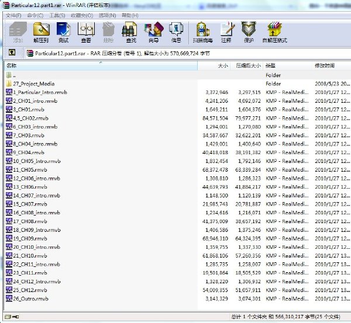This screenshot has height=323, width=351.
Task: Select the 27_Project_Media folder
Action: 33,84
